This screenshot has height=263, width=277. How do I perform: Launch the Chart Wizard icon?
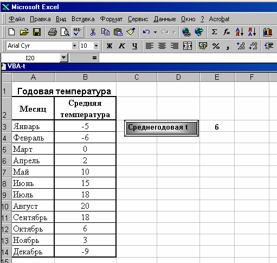pyautogui.click(x=268, y=32)
